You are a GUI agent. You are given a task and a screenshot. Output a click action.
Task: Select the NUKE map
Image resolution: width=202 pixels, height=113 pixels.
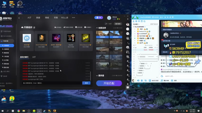pos(116,58)
